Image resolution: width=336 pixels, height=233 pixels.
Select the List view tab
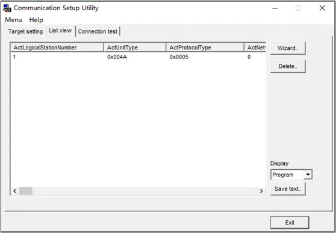60,31
